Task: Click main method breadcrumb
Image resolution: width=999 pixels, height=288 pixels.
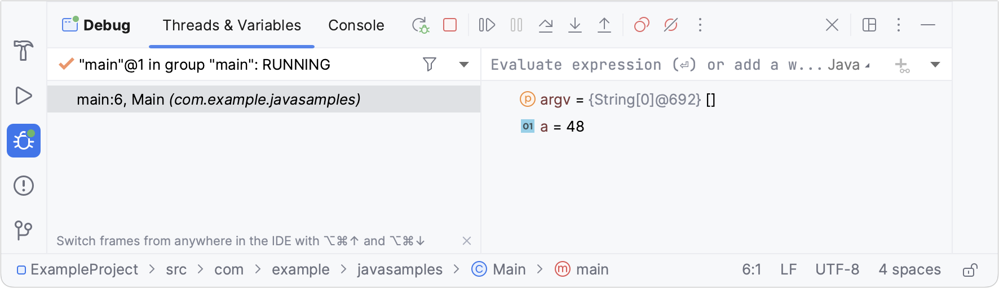Action: tap(582, 269)
